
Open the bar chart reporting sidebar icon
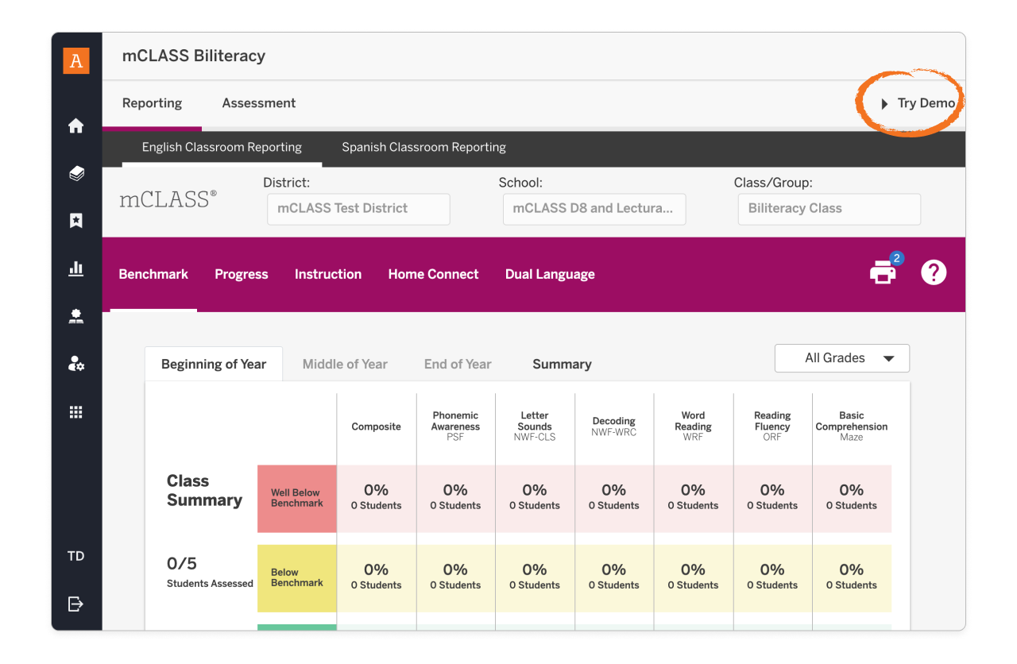pyautogui.click(x=76, y=269)
